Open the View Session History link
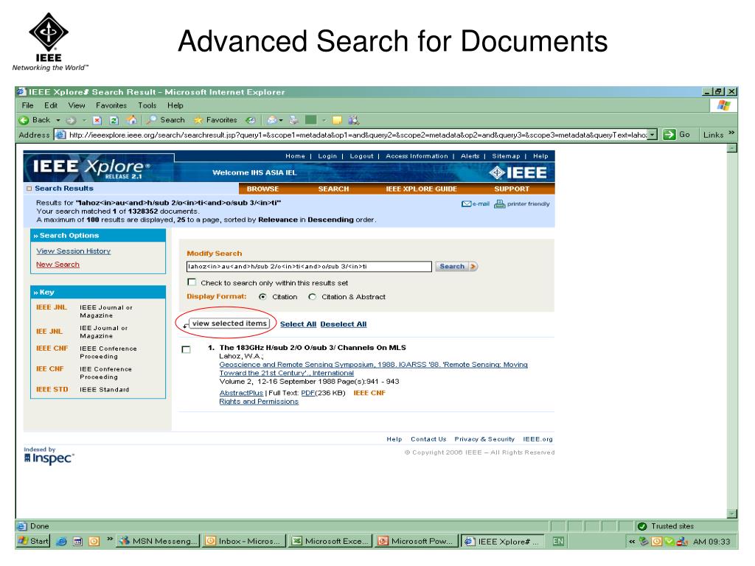Viewport: 755px width, 566px height. [x=73, y=251]
